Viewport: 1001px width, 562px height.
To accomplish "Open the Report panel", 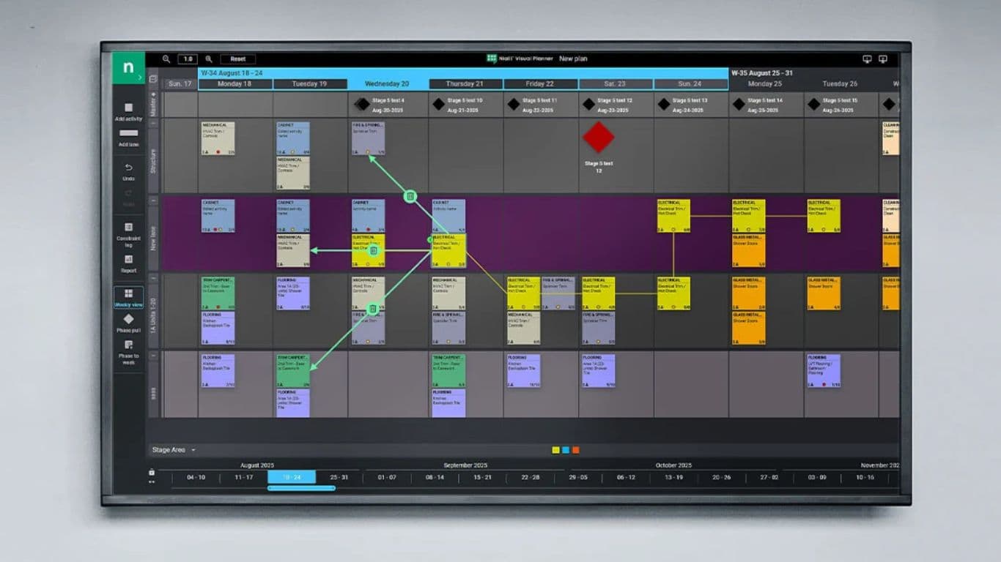I will [x=128, y=259].
